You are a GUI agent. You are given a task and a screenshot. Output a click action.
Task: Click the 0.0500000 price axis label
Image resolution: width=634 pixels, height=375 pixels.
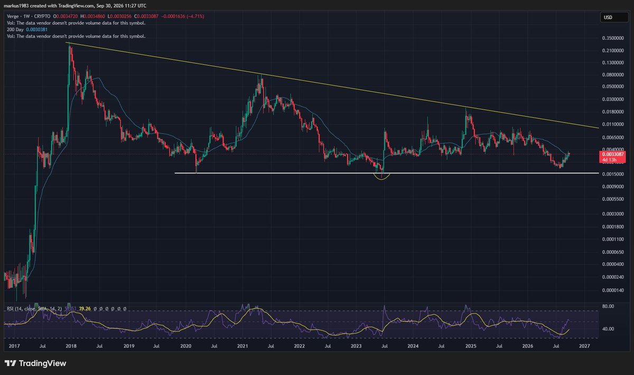612,87
